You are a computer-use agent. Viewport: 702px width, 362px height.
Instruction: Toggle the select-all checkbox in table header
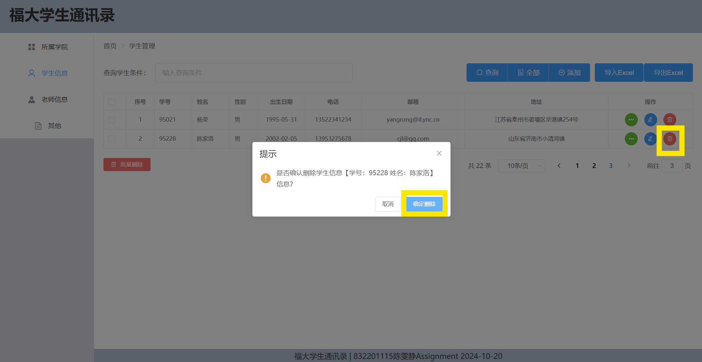tap(112, 102)
